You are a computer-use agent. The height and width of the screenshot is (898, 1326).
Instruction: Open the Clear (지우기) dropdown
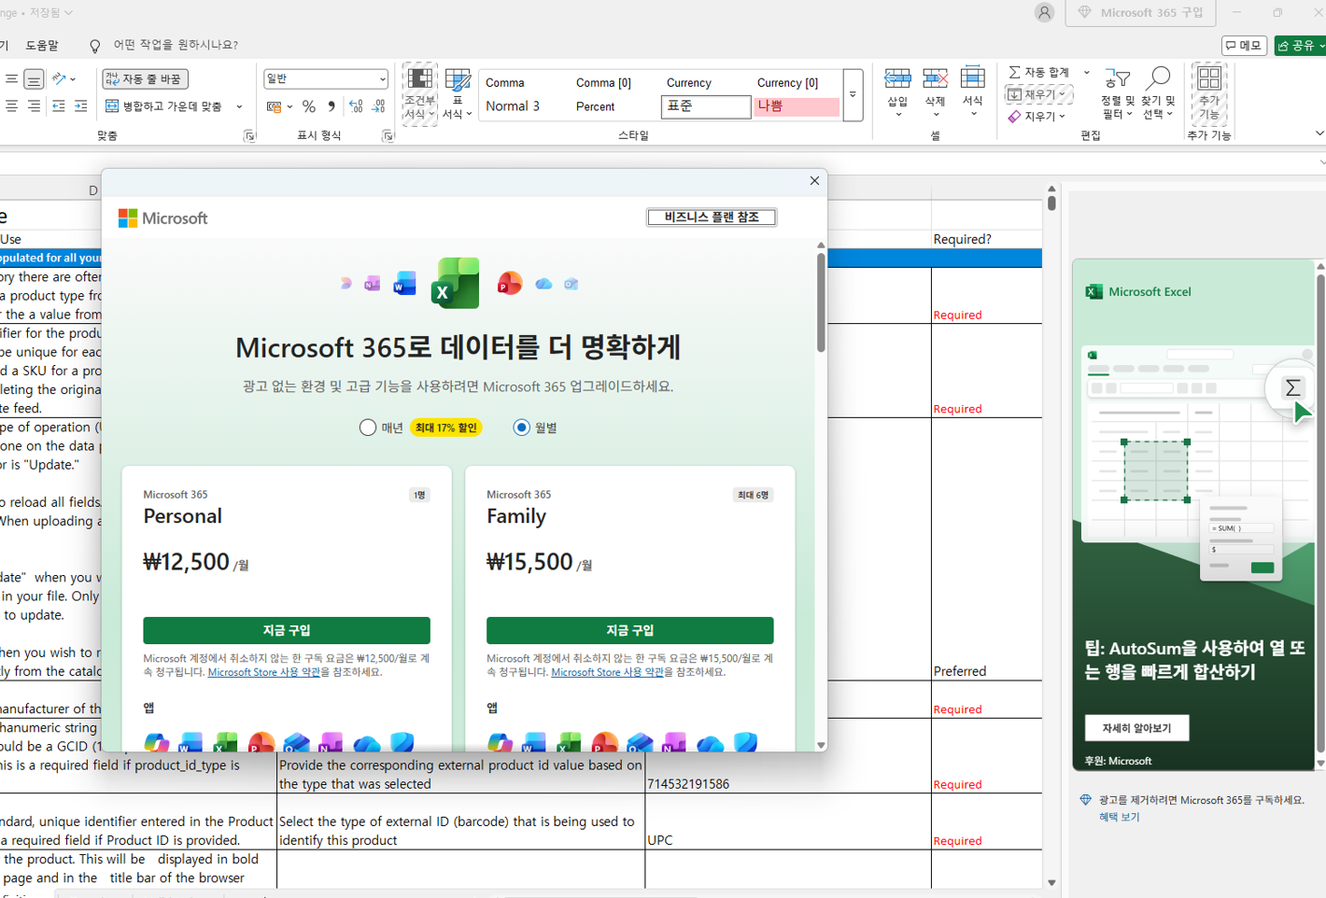[x=1037, y=117]
